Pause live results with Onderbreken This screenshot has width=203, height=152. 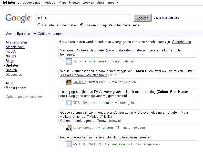[181, 42]
